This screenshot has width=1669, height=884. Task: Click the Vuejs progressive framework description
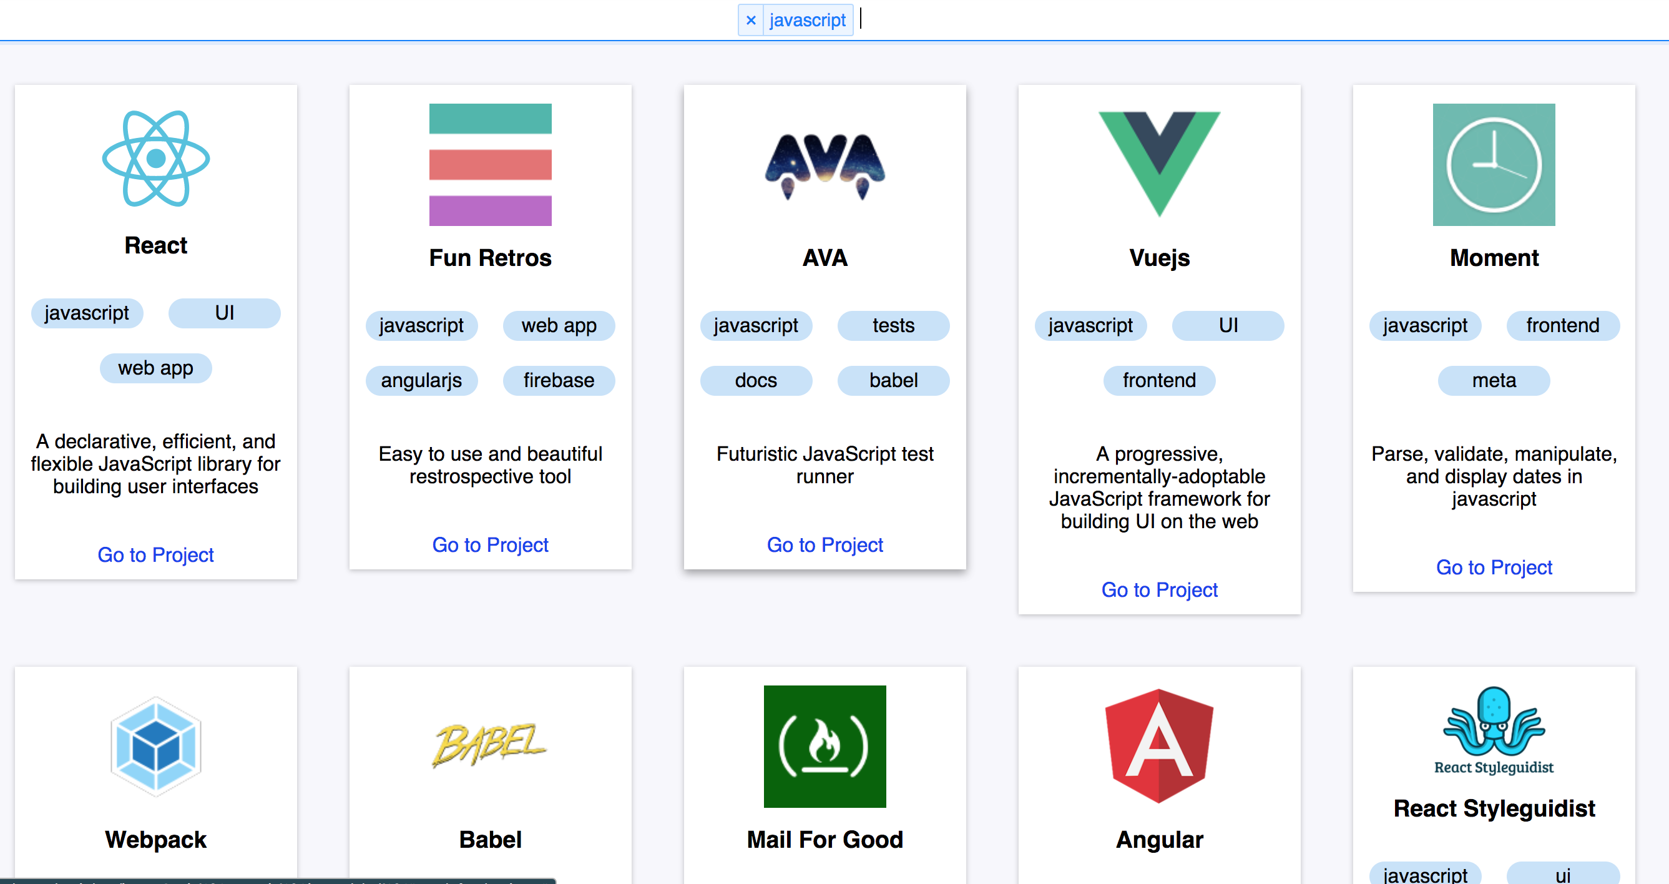1160,488
